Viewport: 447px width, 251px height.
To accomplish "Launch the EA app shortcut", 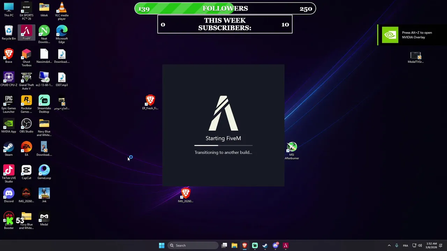I will pyautogui.click(x=27, y=149).
